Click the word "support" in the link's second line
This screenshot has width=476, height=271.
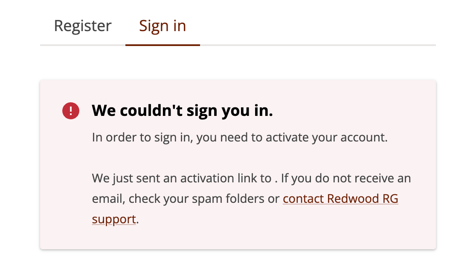pos(114,219)
